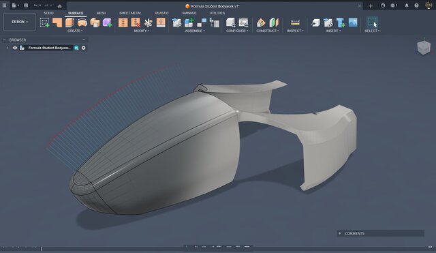436x253 pixels.
Task: Switch to the PLASTIC tab
Action: pos(162,13)
